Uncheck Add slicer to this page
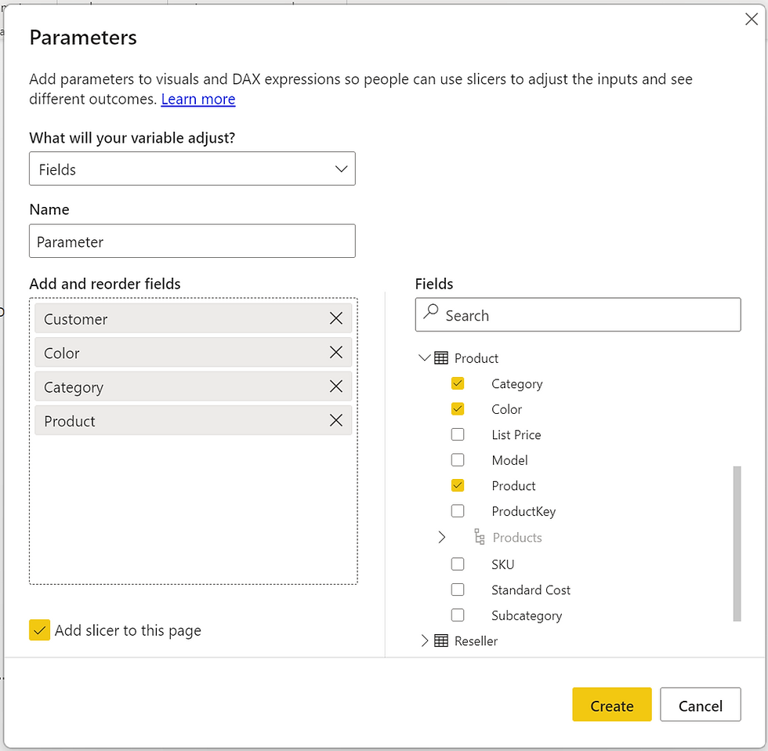 click(39, 629)
